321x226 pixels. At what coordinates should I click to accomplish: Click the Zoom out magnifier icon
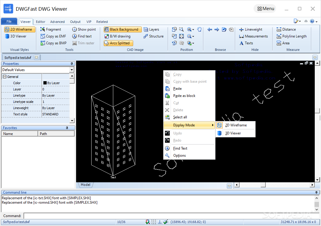tap(189, 36)
